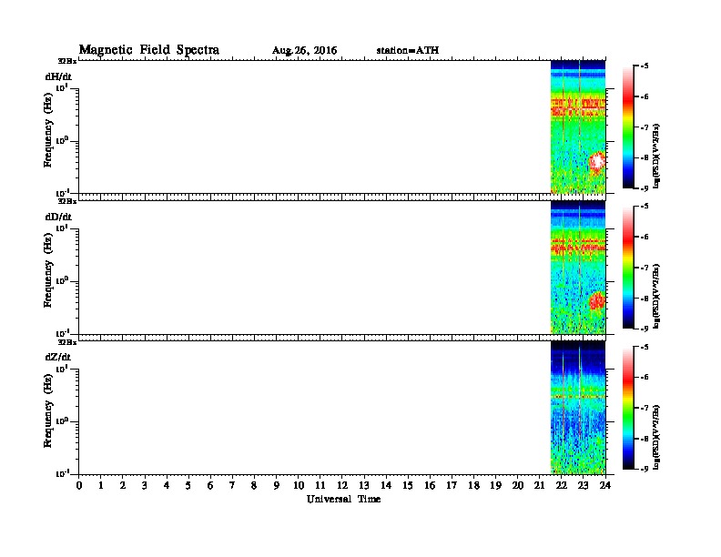Click hour "12" on the Universal Time axis
This screenshot has height=557, width=721.
(342, 486)
